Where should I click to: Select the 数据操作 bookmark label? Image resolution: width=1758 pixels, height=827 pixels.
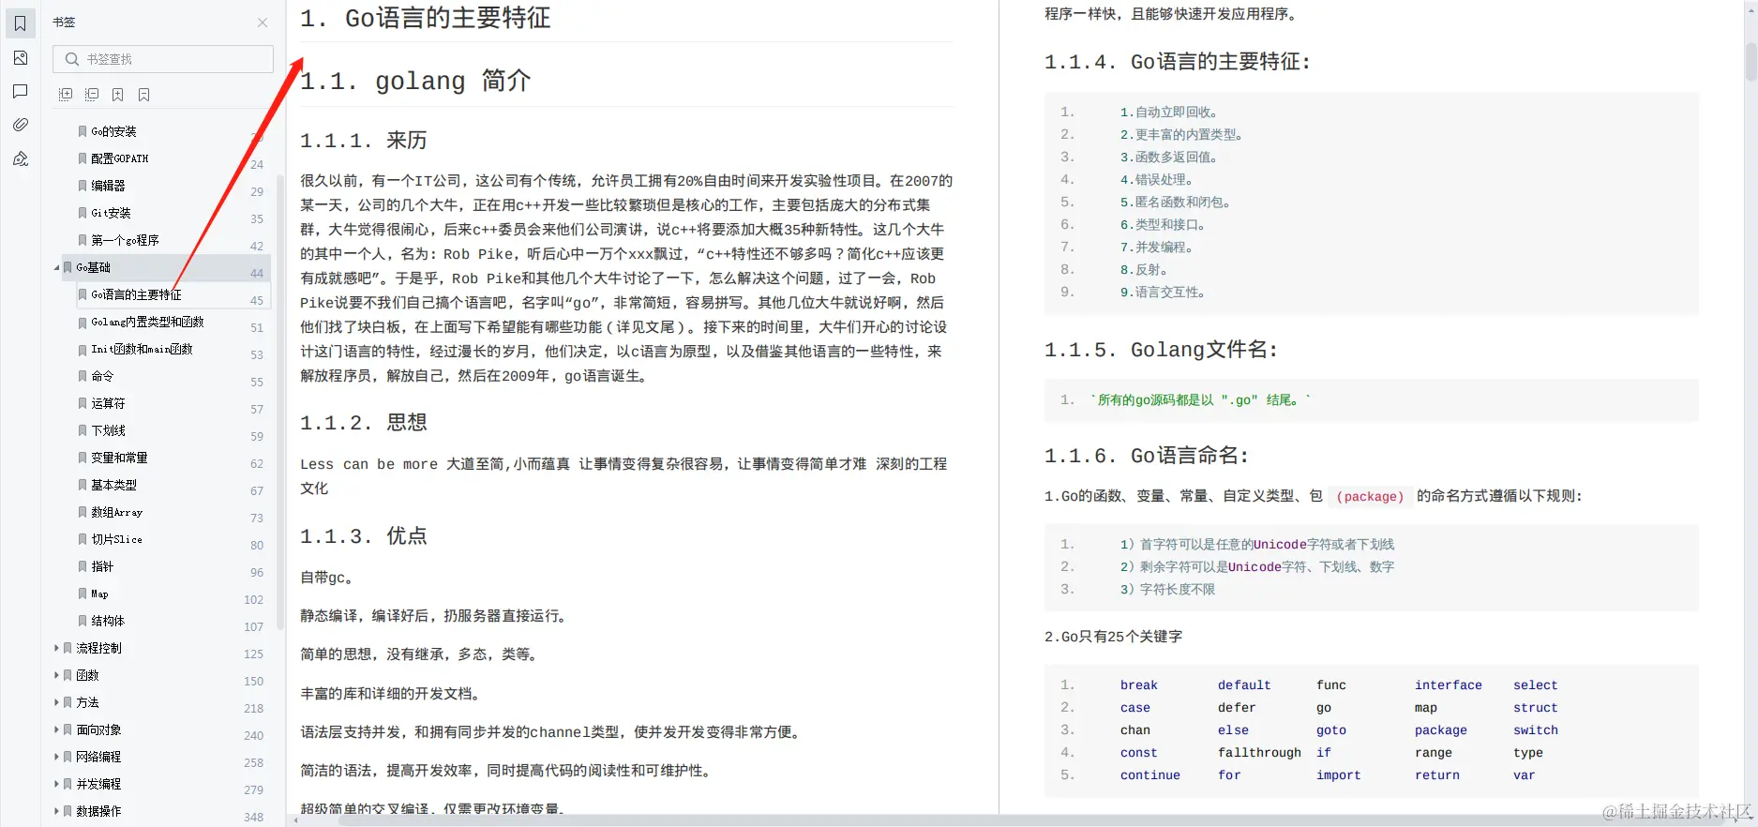tap(98, 812)
